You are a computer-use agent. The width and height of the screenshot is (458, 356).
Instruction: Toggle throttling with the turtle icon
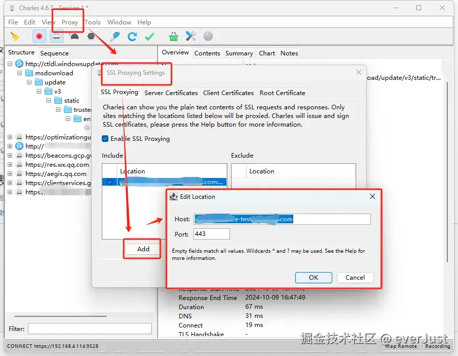(74, 37)
